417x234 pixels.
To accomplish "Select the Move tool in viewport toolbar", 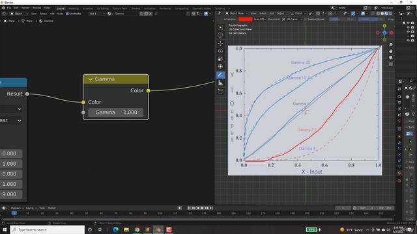I will point(220,44).
